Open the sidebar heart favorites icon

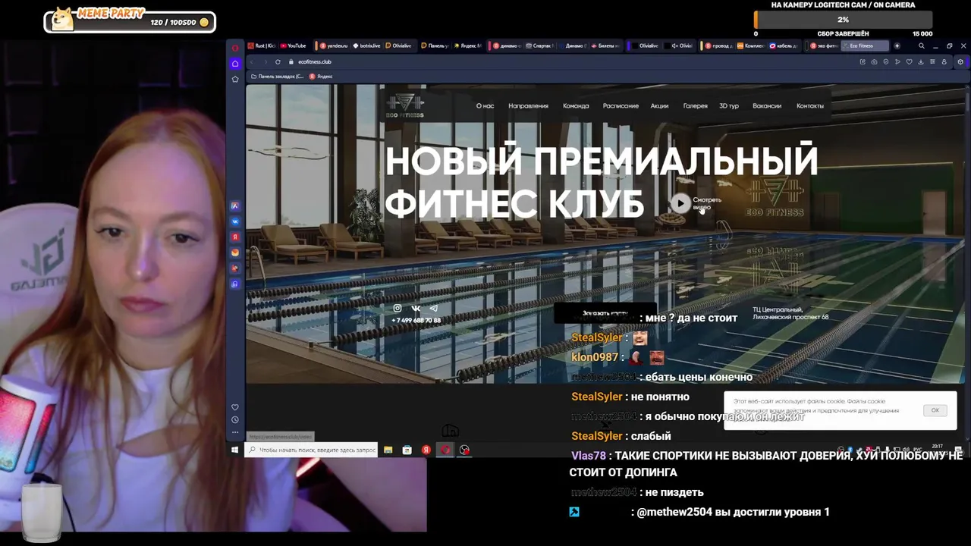pyautogui.click(x=235, y=407)
